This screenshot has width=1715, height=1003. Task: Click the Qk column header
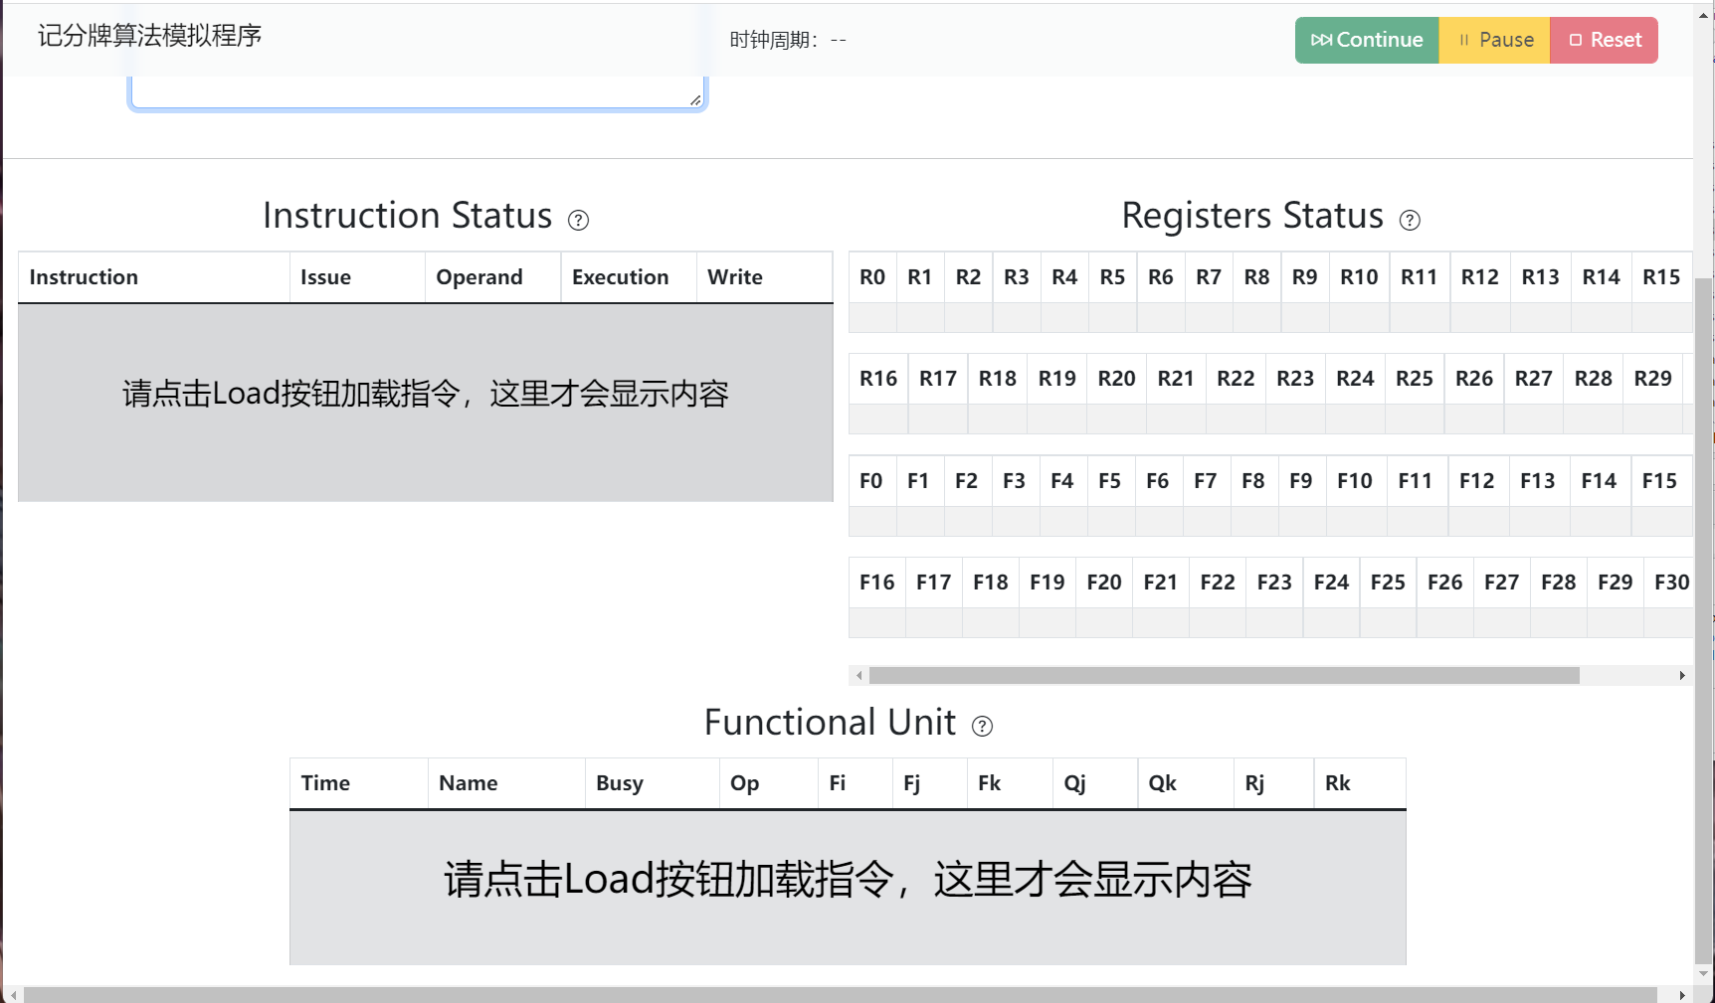click(x=1186, y=783)
